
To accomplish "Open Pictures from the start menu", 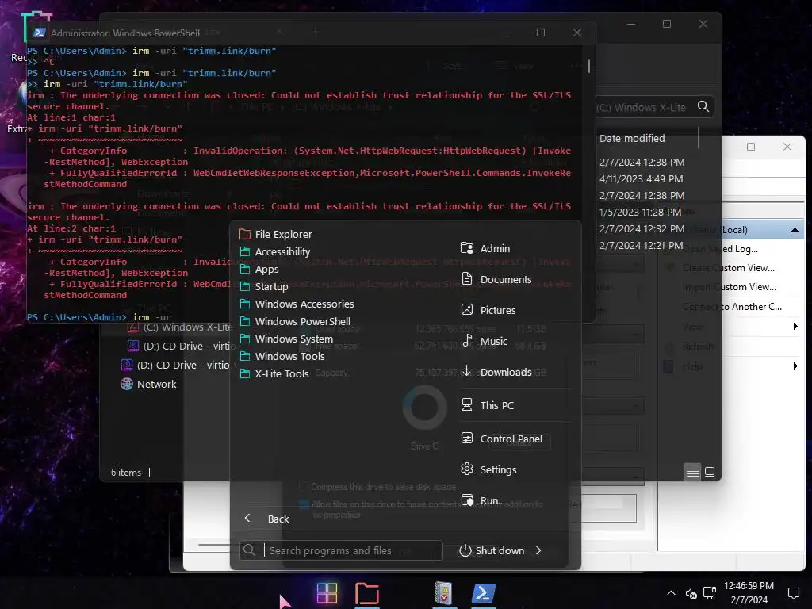I will (488, 310).
